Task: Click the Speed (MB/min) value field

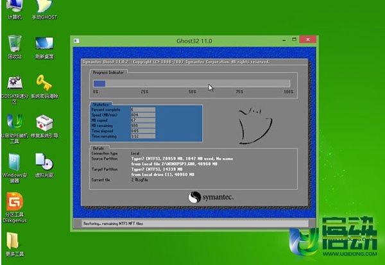Action: tap(143, 115)
